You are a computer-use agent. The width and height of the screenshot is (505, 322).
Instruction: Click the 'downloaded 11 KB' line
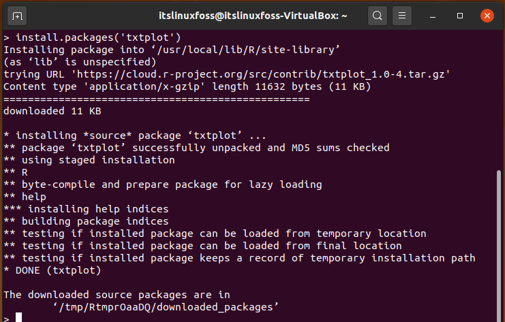(52, 111)
